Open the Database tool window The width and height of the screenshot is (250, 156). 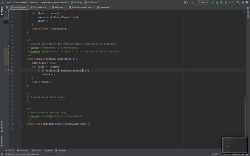coord(248,12)
